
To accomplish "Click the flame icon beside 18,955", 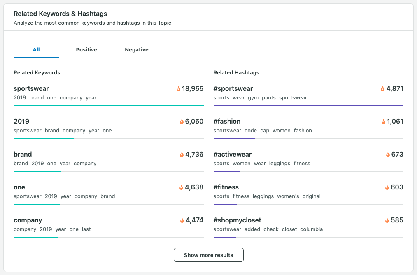I will tap(178, 89).
